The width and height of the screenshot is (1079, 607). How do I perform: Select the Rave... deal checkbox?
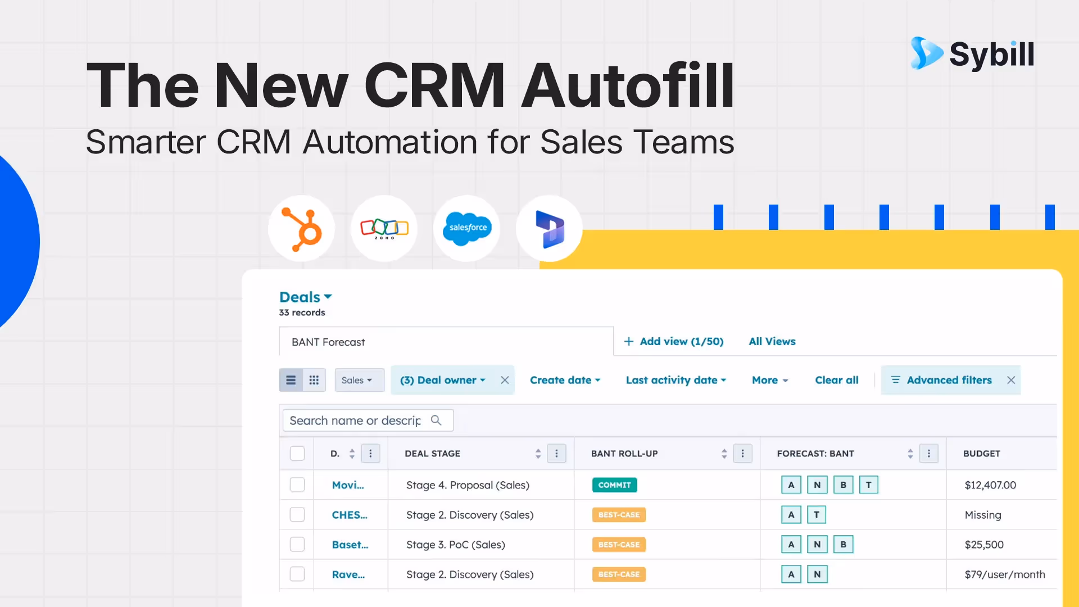[297, 574]
